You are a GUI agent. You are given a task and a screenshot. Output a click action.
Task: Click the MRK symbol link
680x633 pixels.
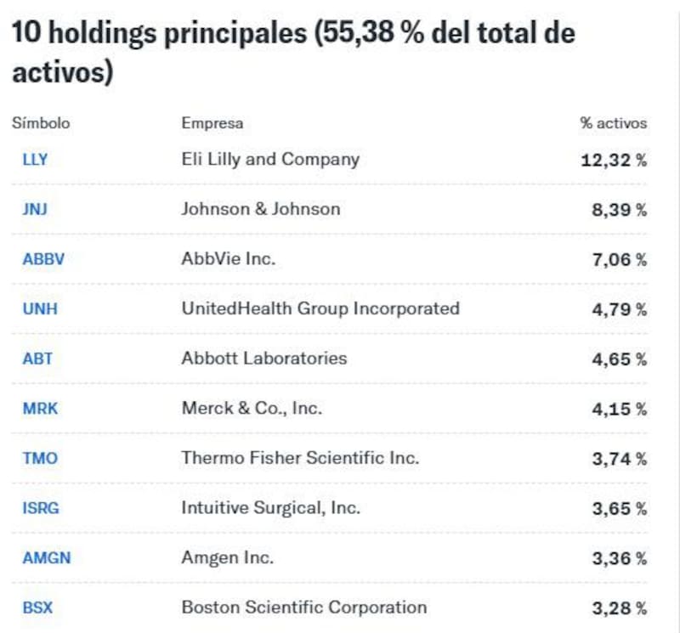click(x=40, y=409)
